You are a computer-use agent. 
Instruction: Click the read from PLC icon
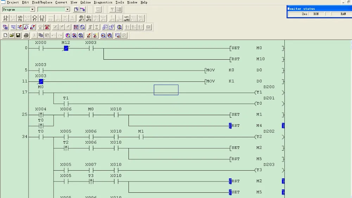pyautogui.click(x=95, y=35)
